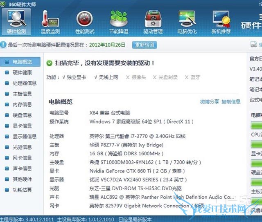
Task: Open 主板信息 sidebar item
Action: tap(20, 94)
